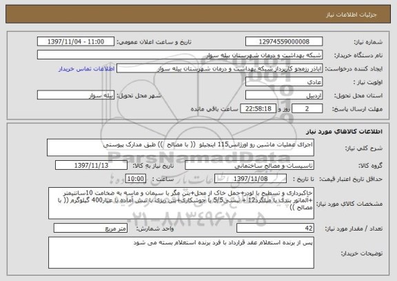Click the label شهر محل تحویل
Screen dimensions: 397x281
(x=139, y=95)
